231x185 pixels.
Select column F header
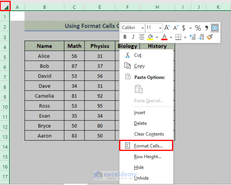click(127, 7)
